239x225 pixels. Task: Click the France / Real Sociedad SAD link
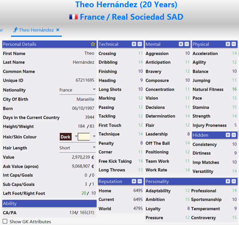tap(131, 17)
